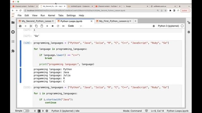The width and height of the screenshot is (202, 113).
Task: Go forward with the browser forward arrow
Action: [x=16, y=10]
